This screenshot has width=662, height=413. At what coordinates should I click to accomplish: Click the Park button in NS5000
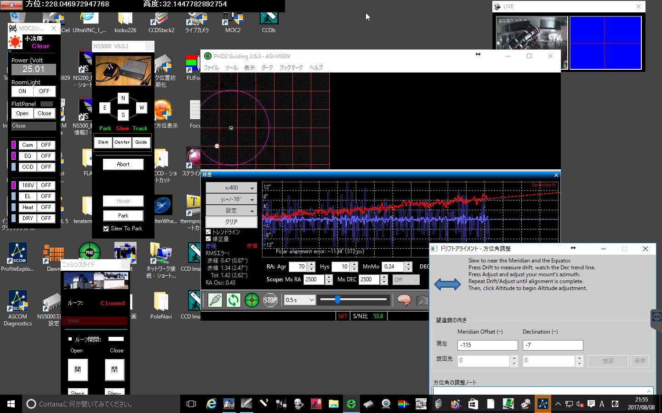(123, 216)
